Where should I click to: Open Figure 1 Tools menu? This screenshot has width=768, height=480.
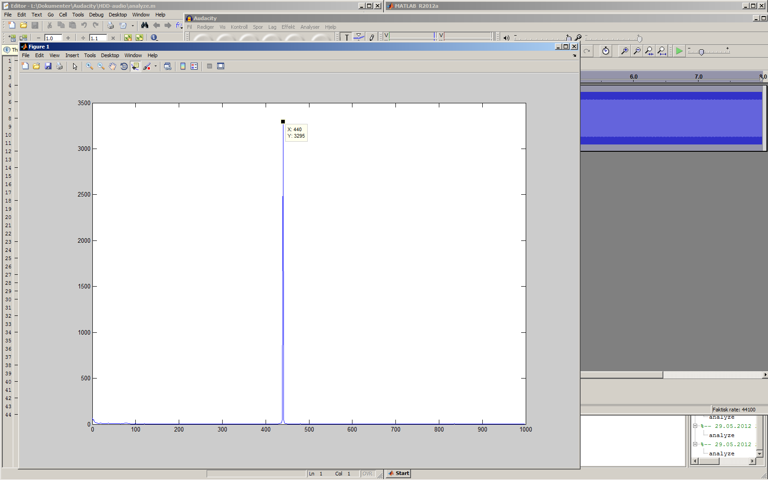(90, 55)
